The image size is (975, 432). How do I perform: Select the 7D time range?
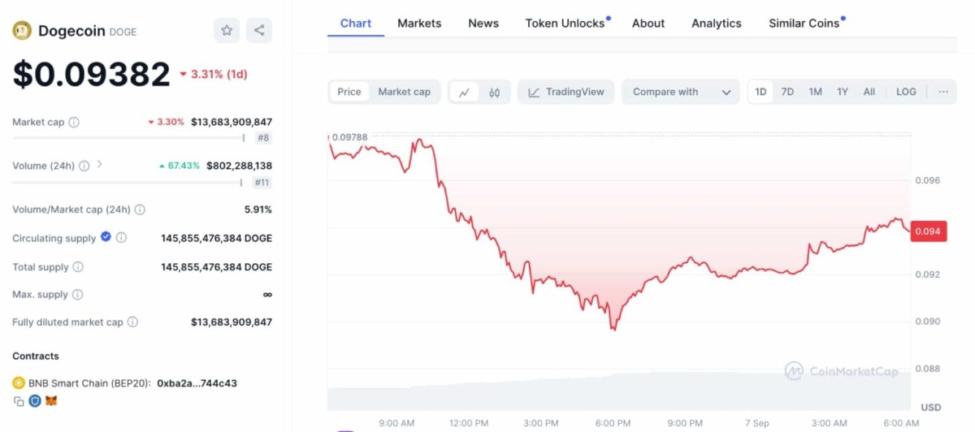coord(787,92)
